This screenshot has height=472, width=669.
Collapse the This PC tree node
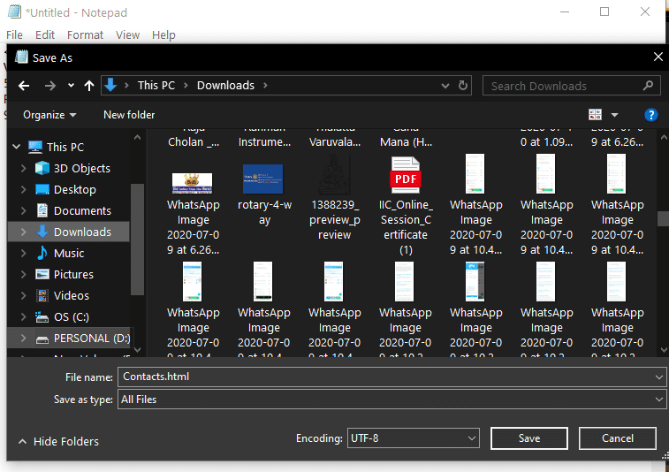[17, 147]
